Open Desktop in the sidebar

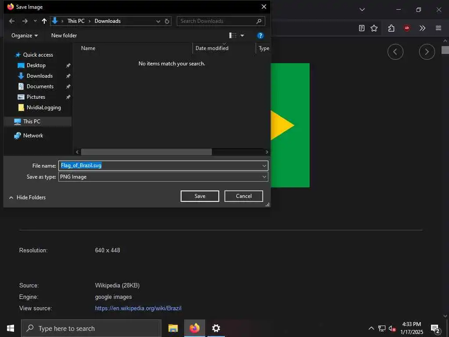pos(36,65)
